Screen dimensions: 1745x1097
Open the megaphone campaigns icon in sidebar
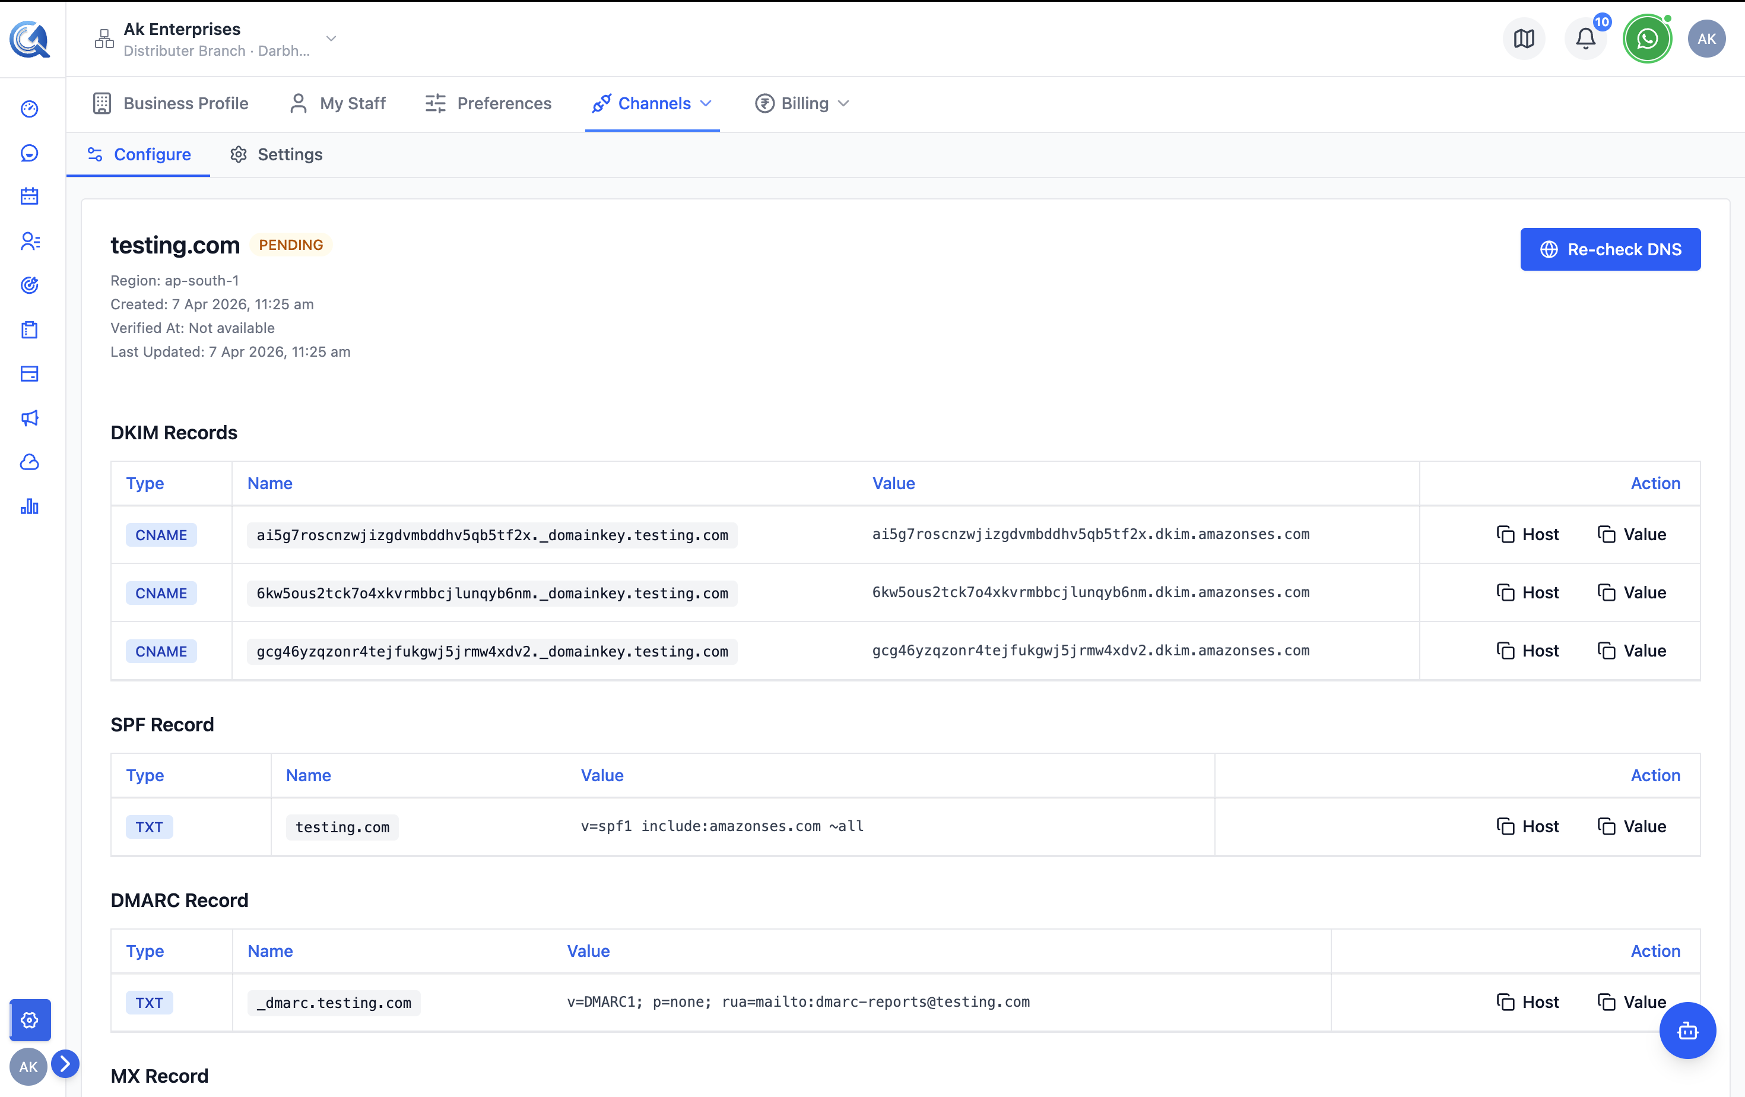(30, 418)
